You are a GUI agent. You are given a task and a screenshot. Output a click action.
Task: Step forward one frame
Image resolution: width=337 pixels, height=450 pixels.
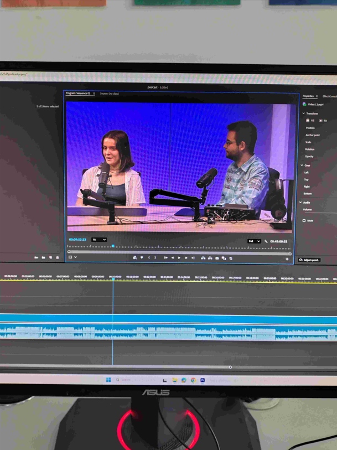(186, 258)
